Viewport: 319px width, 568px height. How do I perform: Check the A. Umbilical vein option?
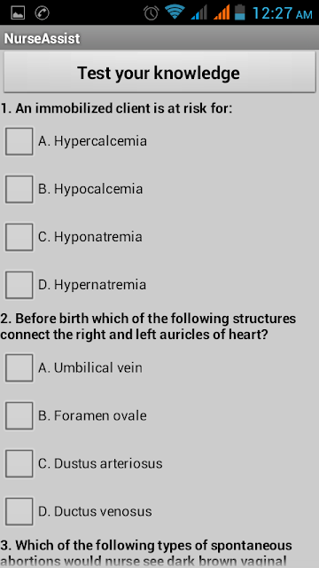(19, 367)
